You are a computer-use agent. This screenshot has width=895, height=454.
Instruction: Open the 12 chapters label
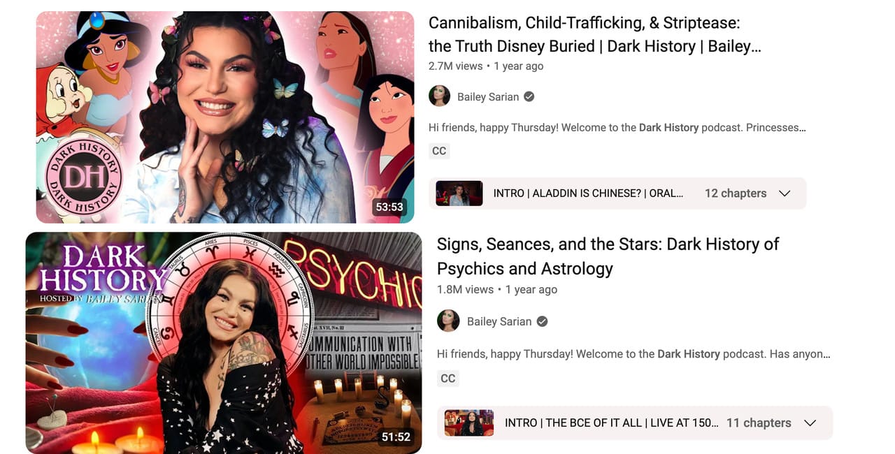click(x=736, y=193)
